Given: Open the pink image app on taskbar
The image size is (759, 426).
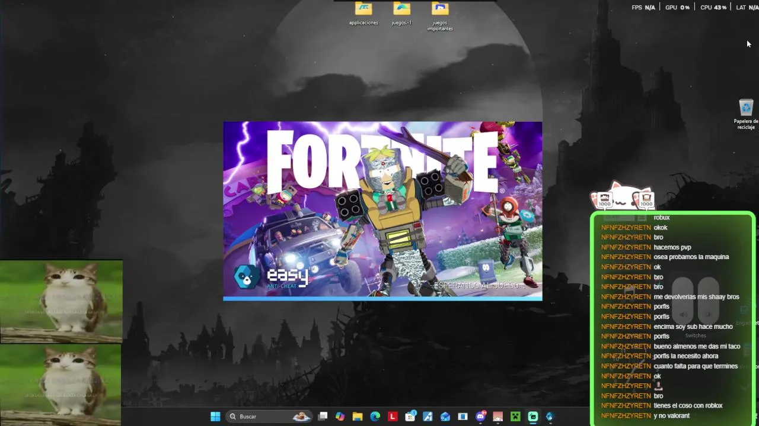Looking at the screenshot, I should 498,417.
